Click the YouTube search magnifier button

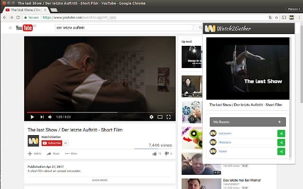tap(200, 27)
